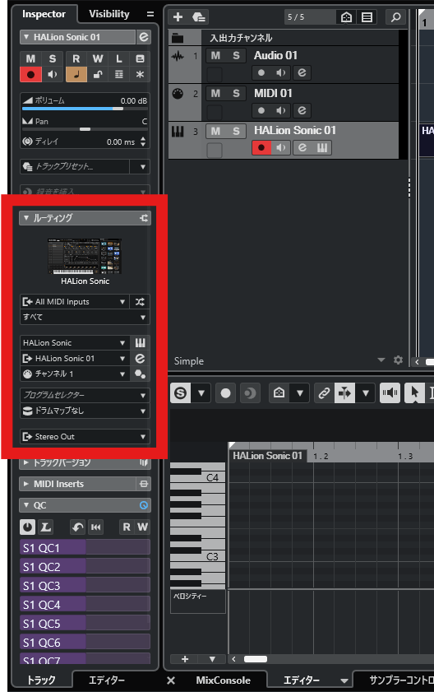Close the lower zone with X
The image size is (434, 692).
click(171, 680)
